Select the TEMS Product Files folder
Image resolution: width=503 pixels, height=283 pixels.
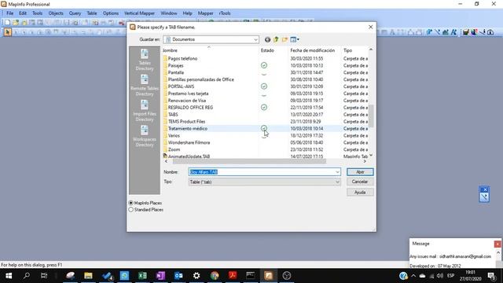186,122
